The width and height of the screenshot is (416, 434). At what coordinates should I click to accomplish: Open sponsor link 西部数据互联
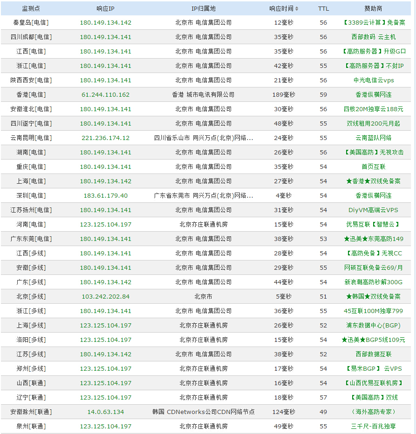(x=373, y=354)
